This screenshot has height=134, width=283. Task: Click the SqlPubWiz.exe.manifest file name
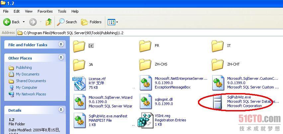click(x=108, y=116)
